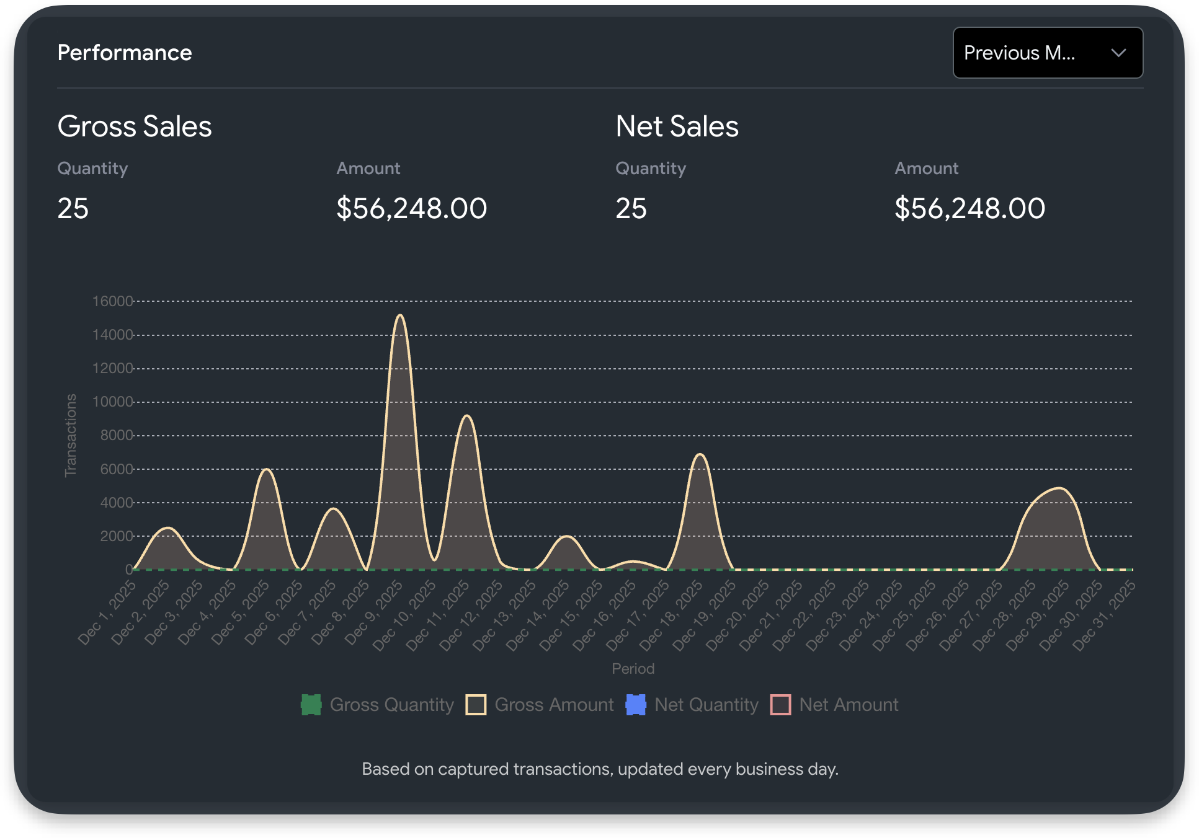Screen dimensions: 1199x838
Task: Click the green Gross Quantity legend marker
Action: [311, 705]
